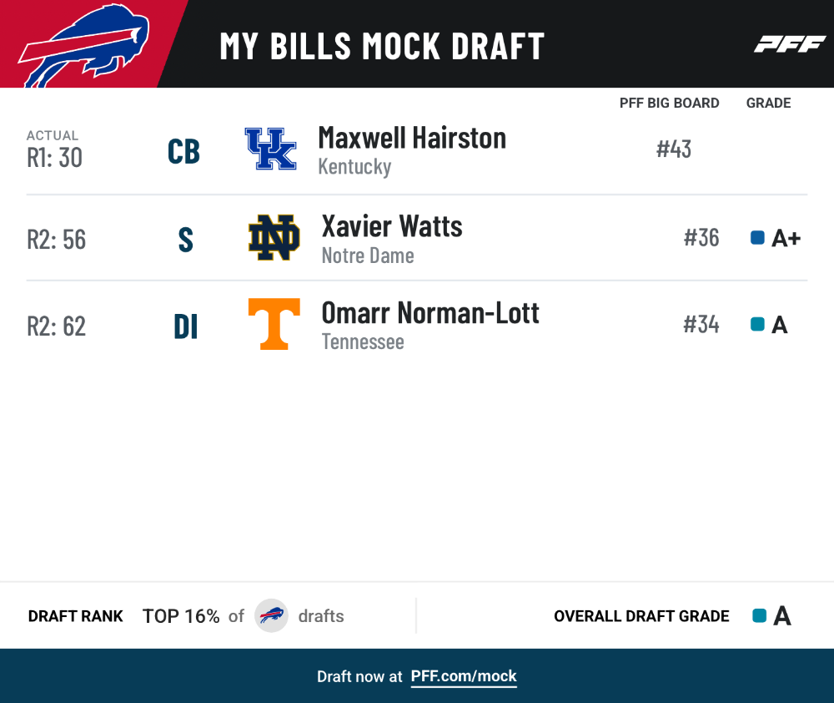Click the Tennessee orange T logo
The width and height of the screenshot is (834, 703).
tap(274, 324)
